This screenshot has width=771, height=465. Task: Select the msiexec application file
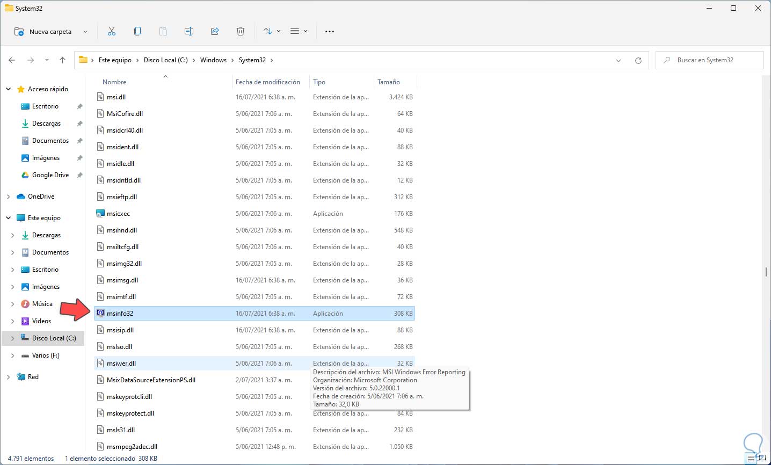point(118,214)
